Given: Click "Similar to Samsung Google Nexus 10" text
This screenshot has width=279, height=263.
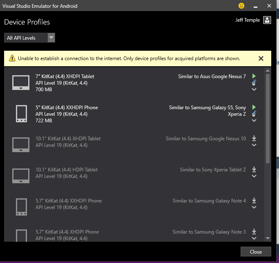Looking at the screenshot, I should (x=206, y=139).
